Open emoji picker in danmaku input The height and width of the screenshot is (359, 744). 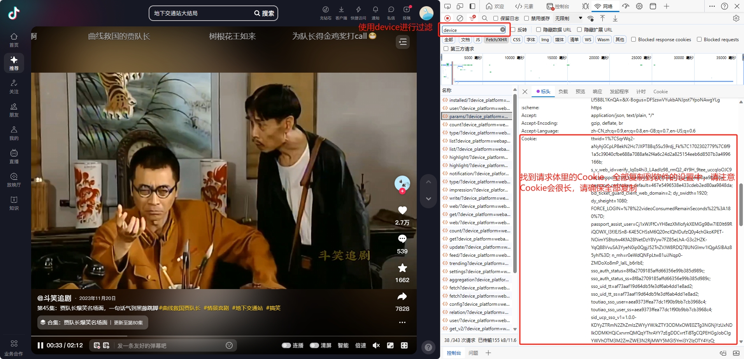coord(229,345)
